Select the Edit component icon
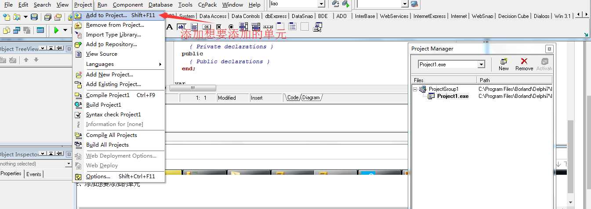This screenshot has height=209, width=591. point(181,27)
